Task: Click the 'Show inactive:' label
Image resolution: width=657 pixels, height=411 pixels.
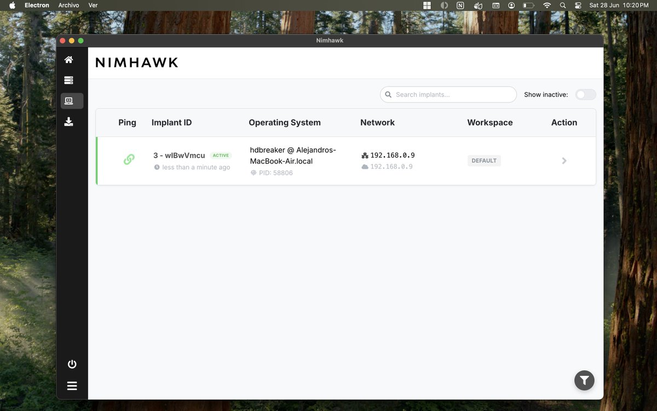Action: coord(546,95)
